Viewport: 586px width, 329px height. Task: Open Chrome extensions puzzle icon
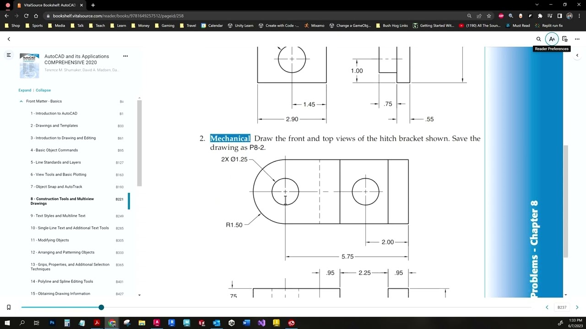[540, 16]
